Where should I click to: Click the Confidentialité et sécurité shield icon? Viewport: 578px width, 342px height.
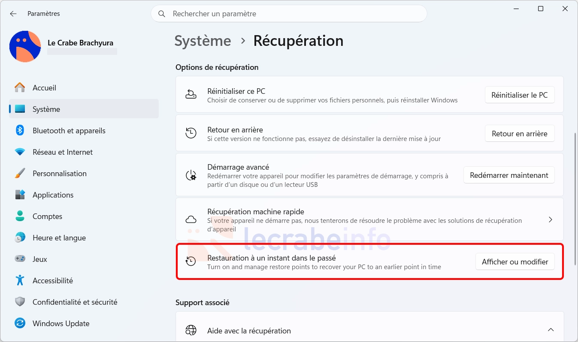tap(20, 302)
